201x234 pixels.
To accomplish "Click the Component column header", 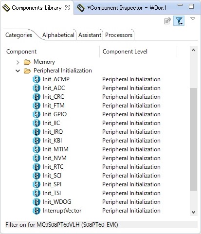I will coord(21,52).
